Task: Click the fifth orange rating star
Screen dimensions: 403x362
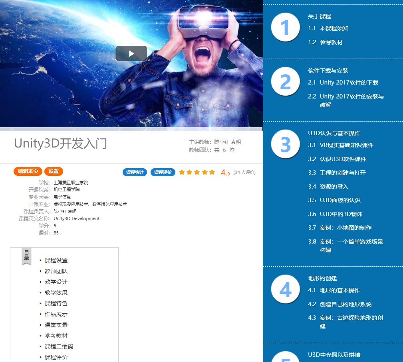Action: point(212,172)
